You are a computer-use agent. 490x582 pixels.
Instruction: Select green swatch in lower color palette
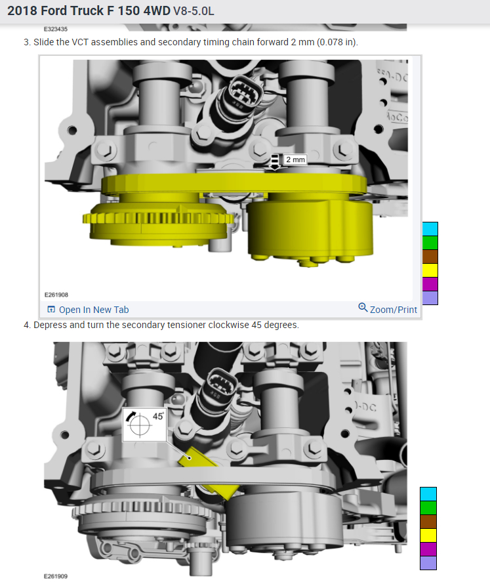[x=428, y=508]
